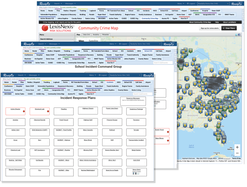Open Messages dropdown in Crime Map window
Image resolution: width=247 pixels, height=187 pixels.
[70, 3]
